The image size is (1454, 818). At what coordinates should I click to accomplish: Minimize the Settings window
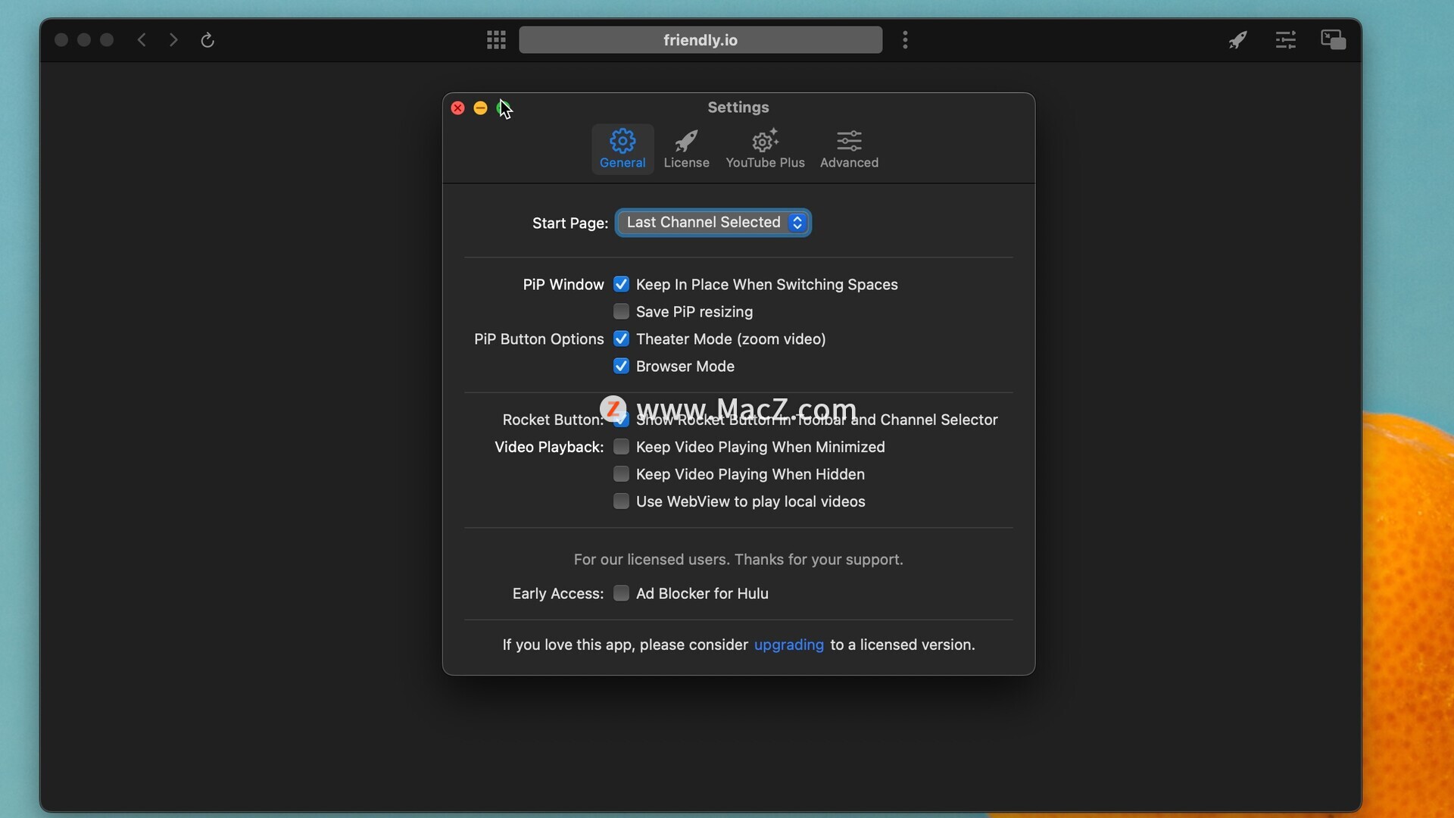coord(480,108)
